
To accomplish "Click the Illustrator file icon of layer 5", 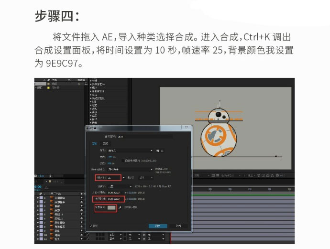I will (x=51, y=214).
